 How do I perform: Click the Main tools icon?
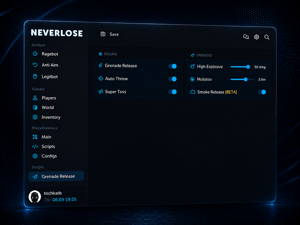pyautogui.click(x=35, y=137)
